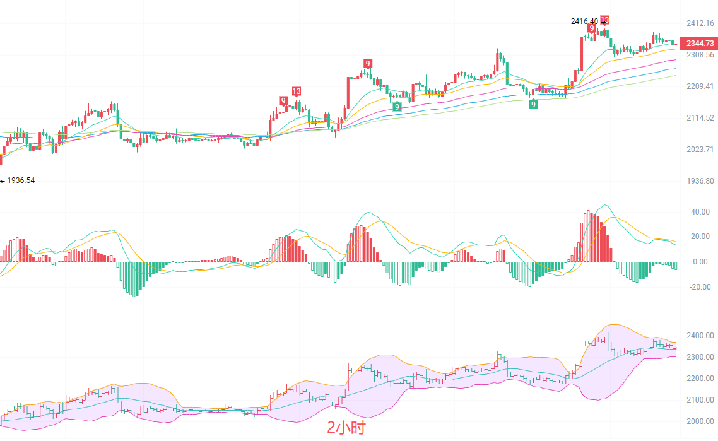Select the red 13 marker following the earliest red 9
The height and width of the screenshot is (441, 718).
297,91
